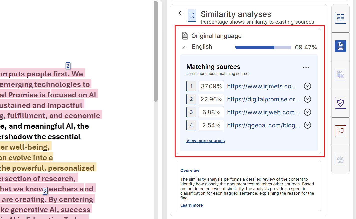This screenshot has height=219, width=356.
Task: Collapse the English language section chevron
Action: (x=185, y=47)
